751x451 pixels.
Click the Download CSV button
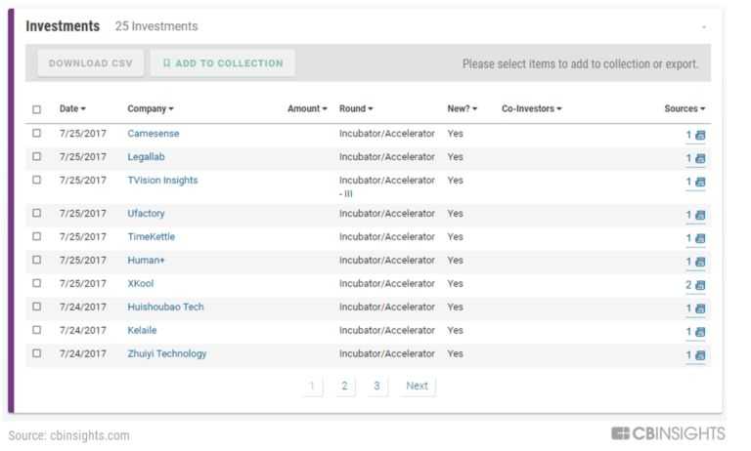92,63
